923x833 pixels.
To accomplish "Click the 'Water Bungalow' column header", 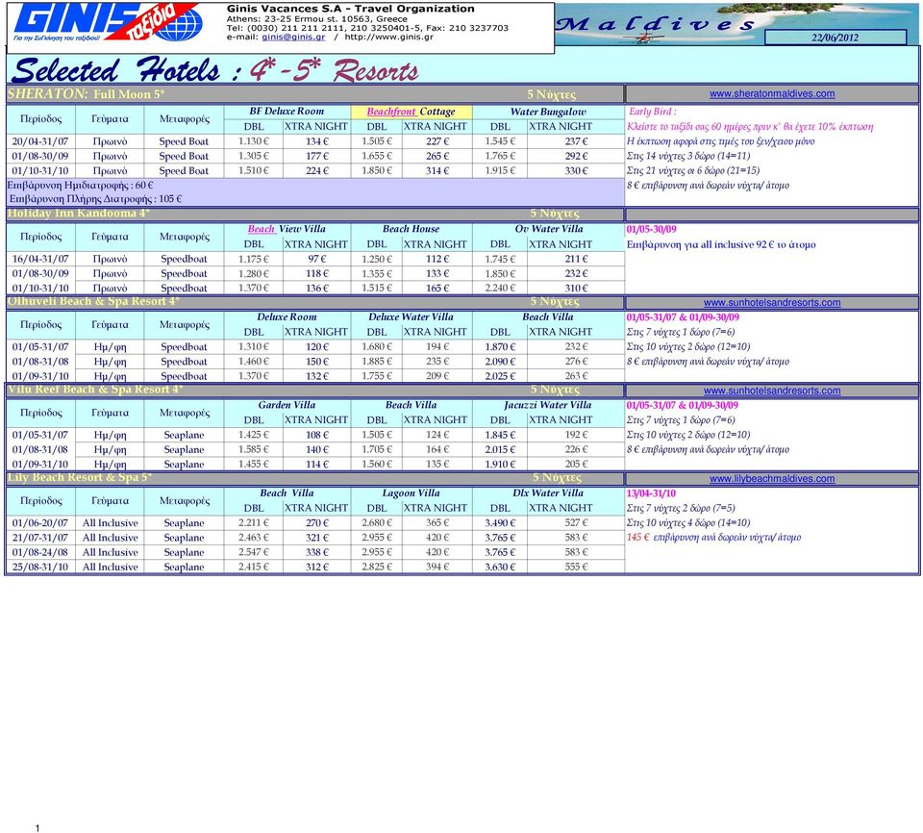I will click(548, 112).
